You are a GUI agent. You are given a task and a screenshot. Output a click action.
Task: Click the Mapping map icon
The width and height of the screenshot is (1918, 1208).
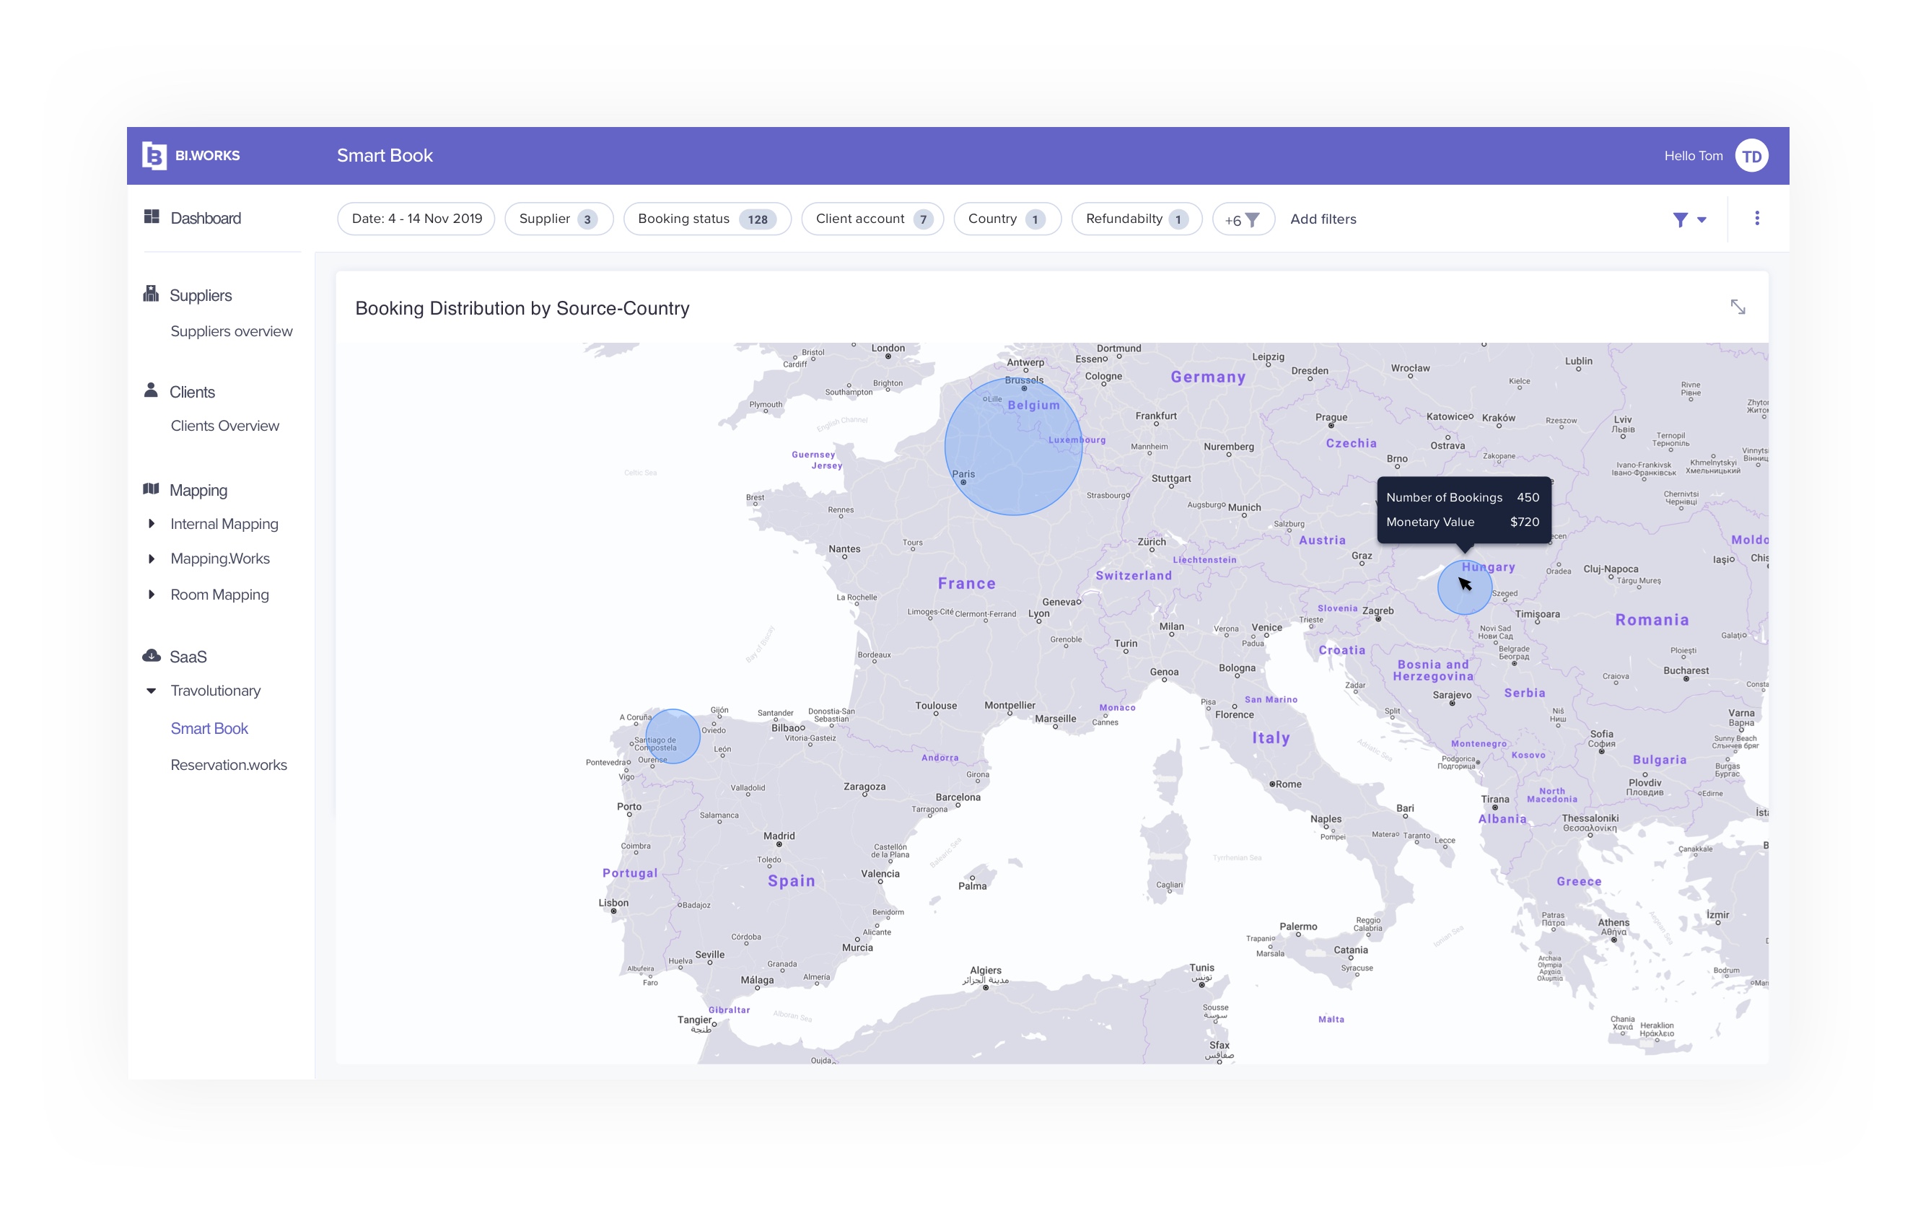click(151, 489)
